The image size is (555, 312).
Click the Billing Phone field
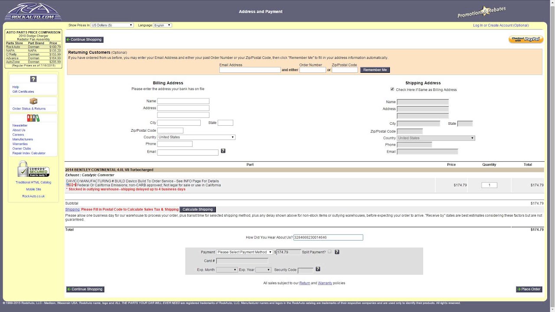point(174,144)
